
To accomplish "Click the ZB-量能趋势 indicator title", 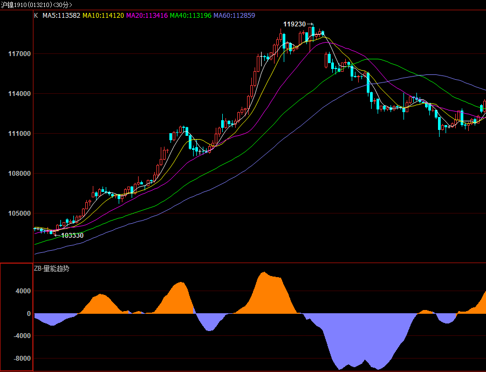I will 51,268.
